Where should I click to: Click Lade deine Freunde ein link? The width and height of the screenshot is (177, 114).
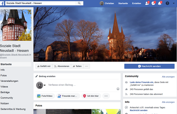142,82
